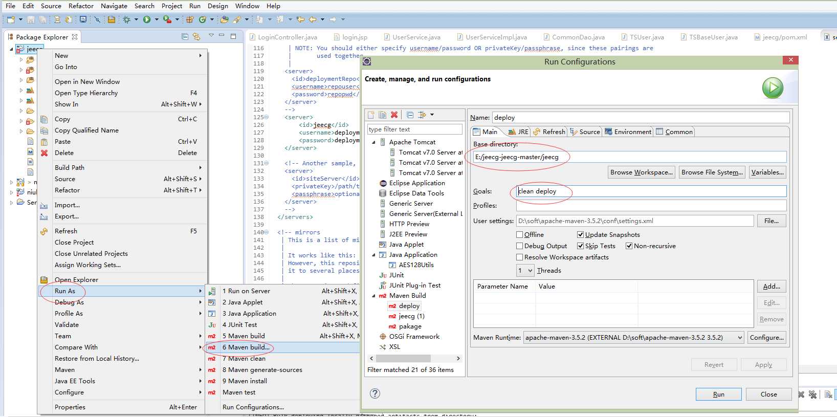The image size is (837, 417).
Task: Click the help question mark icon in dialog
Action: coord(375,393)
